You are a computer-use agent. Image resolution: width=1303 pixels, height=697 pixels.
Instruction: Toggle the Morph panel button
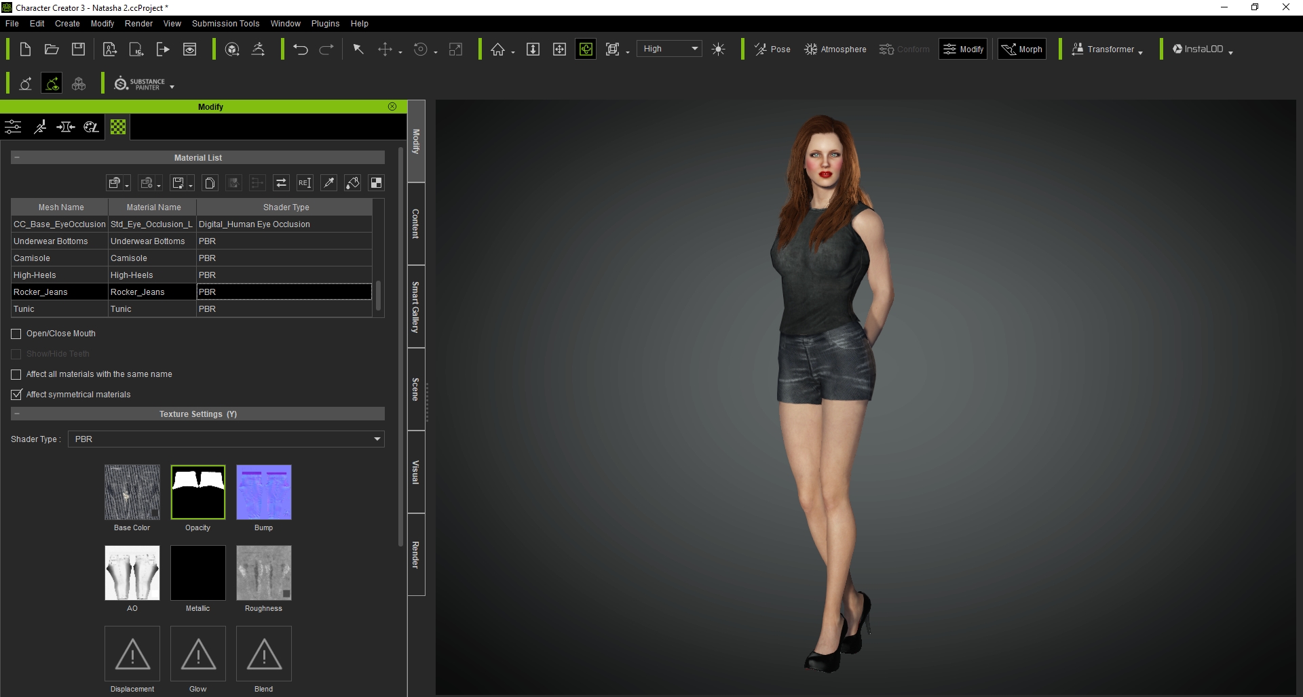coord(1022,49)
